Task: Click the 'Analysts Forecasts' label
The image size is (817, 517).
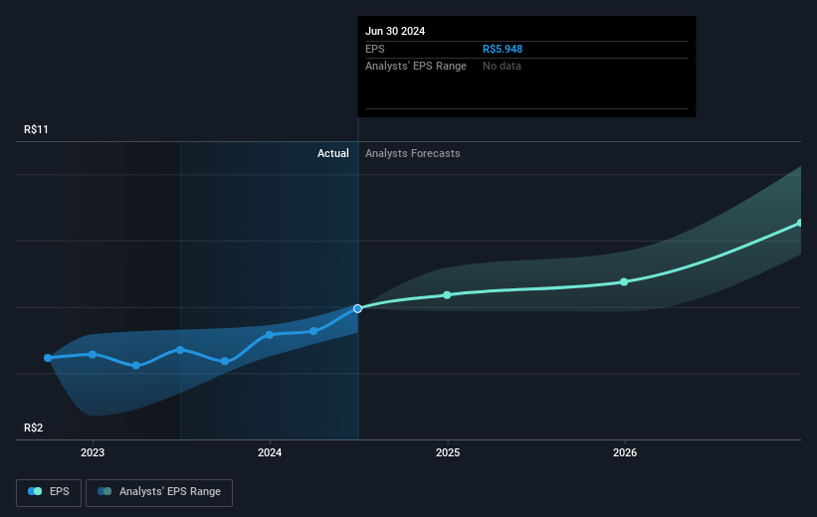Action: 413,153
